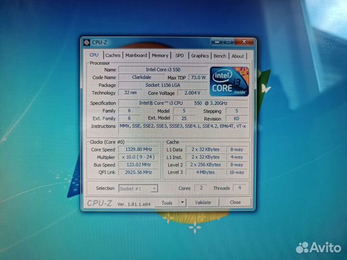
Task: Click the Cores count value '2'
Action: coord(201,188)
